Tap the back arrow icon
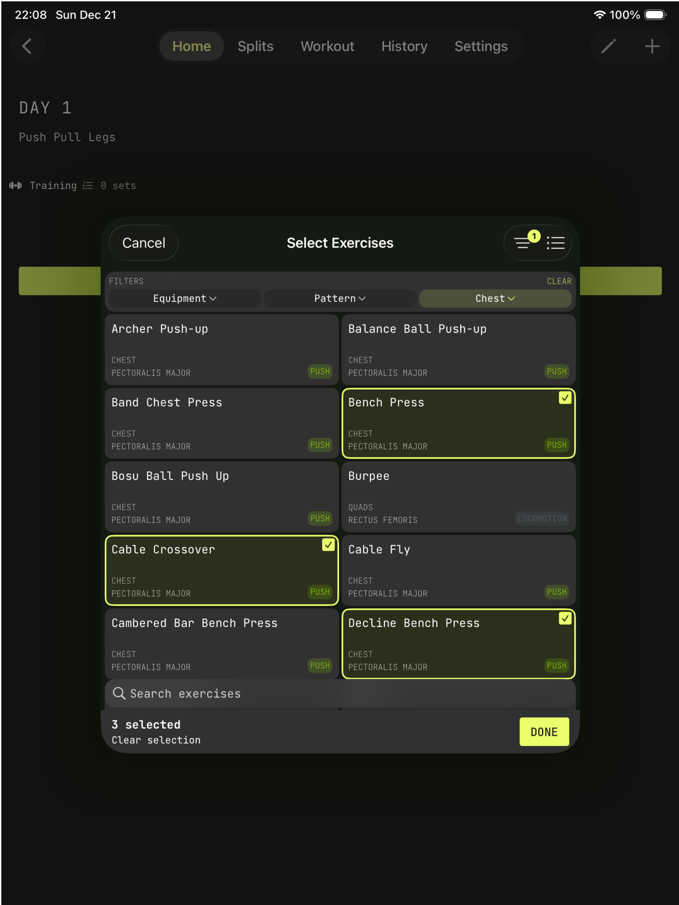 (27, 46)
